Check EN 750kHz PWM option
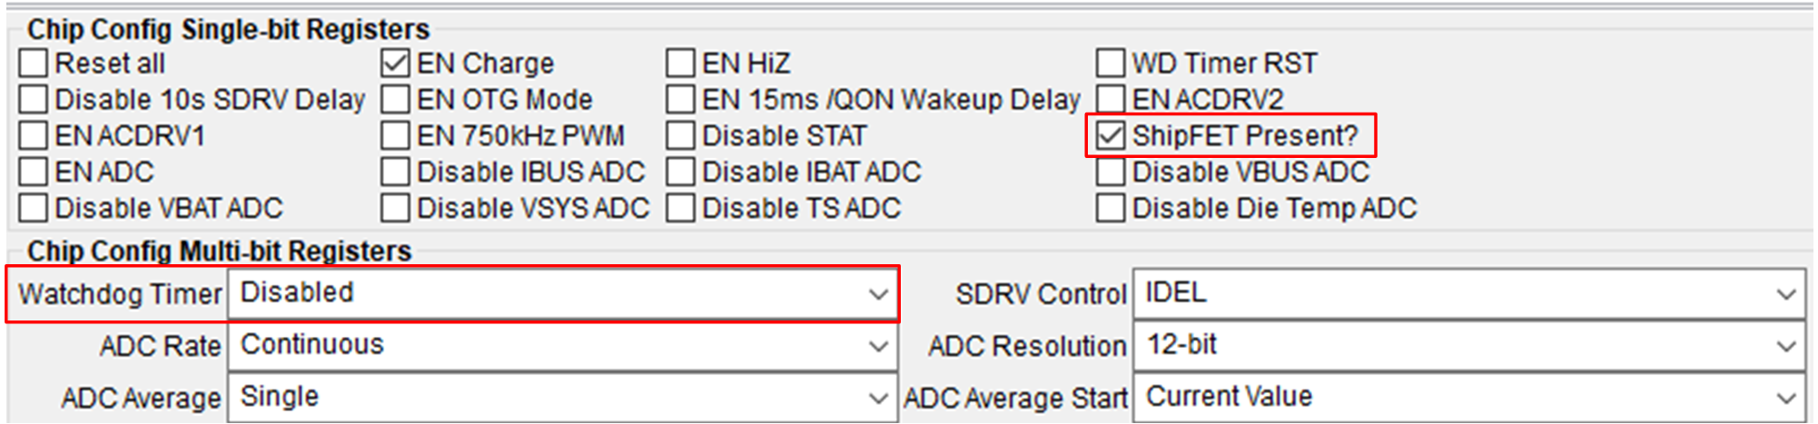 (x=396, y=135)
